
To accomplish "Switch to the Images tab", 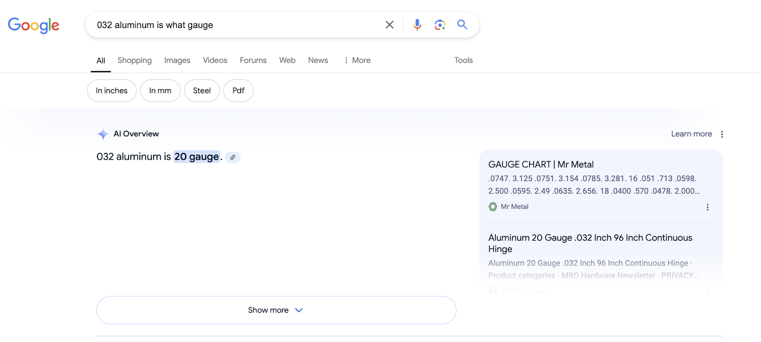I will (x=177, y=60).
